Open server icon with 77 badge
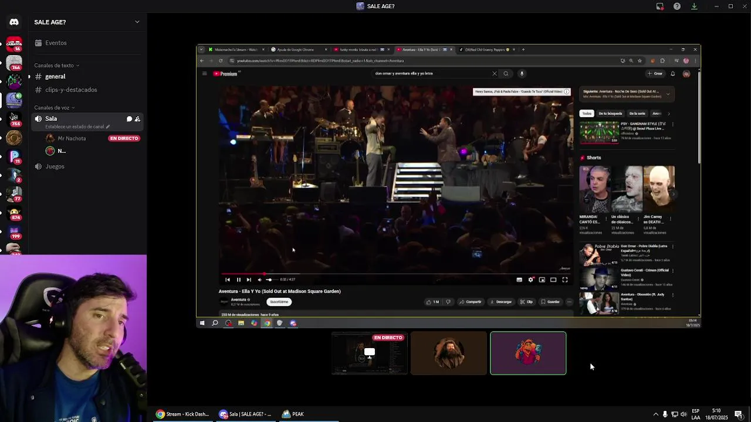This screenshot has height=422, width=751. click(x=14, y=194)
